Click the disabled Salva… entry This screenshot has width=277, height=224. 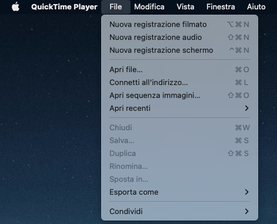point(179,141)
